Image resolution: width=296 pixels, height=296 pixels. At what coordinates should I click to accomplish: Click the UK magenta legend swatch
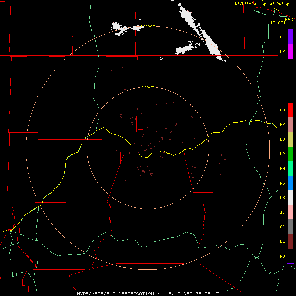[290, 52]
